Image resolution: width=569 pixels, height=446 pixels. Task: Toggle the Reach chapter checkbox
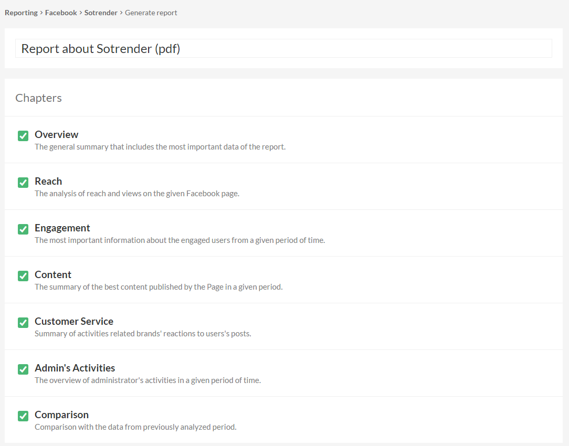click(x=23, y=183)
